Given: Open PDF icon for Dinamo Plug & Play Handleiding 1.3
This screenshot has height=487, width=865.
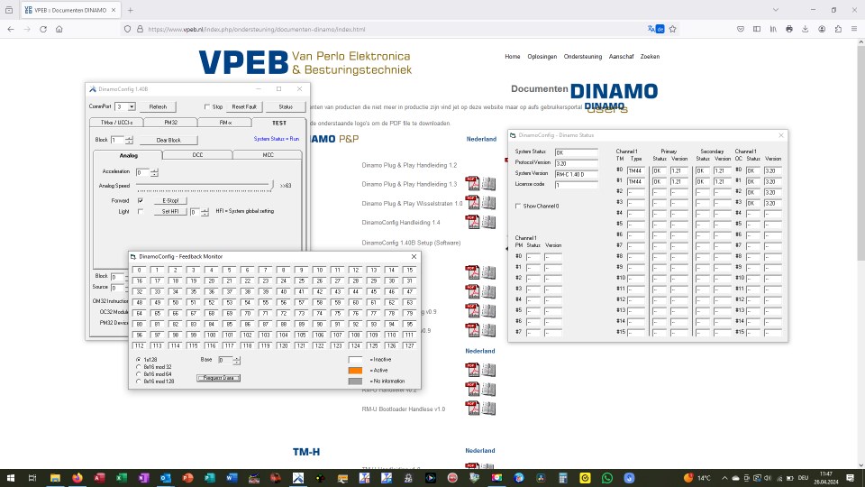Looking at the screenshot, I should coord(470,184).
